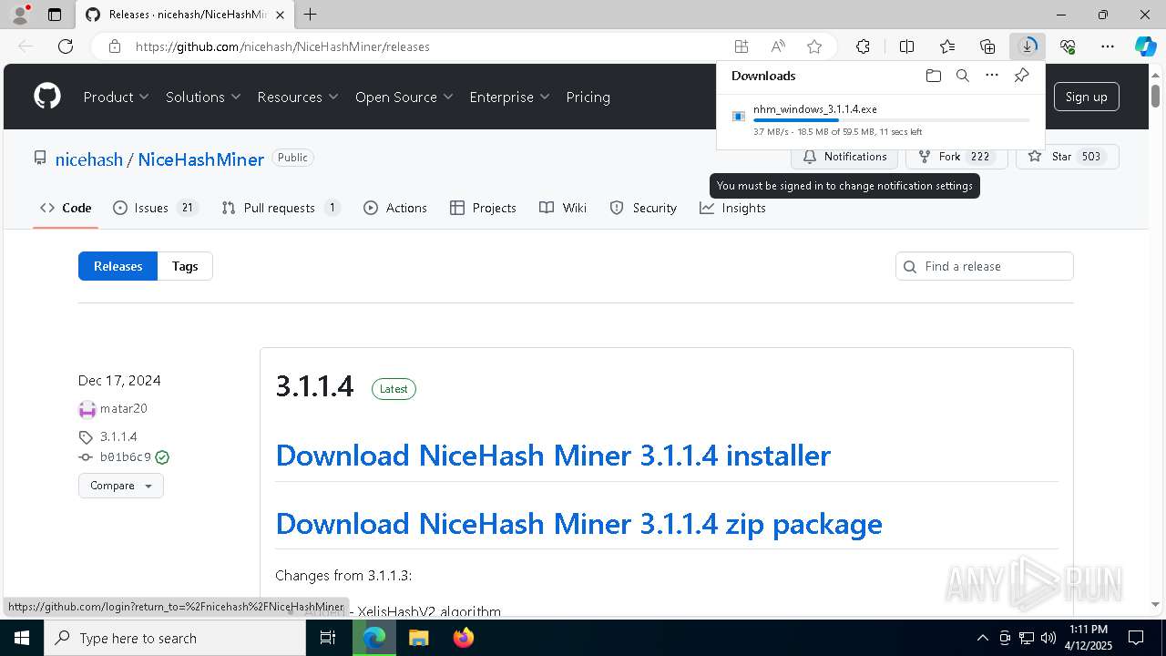Click nhm_windows_3.1.1.4.exe download progress bar
Viewport: 1166px width, 656px height.
pos(891,120)
